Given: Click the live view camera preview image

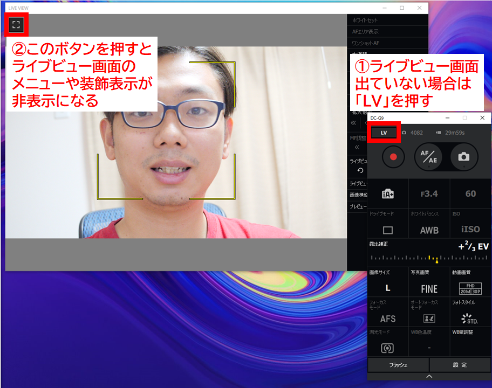Looking at the screenshot, I should point(176,142).
